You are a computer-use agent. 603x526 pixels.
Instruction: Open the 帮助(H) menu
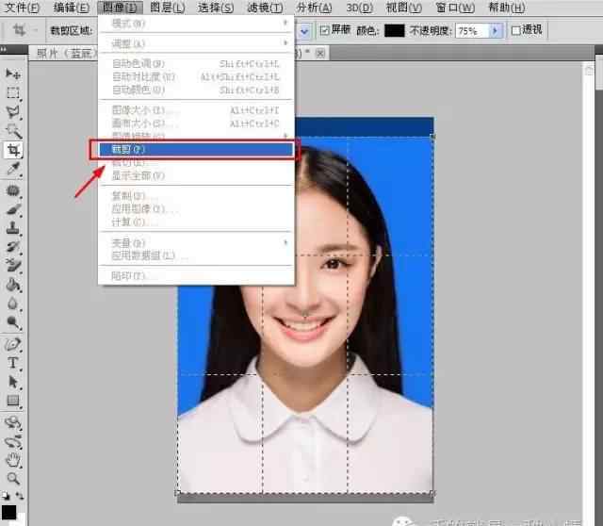point(507,8)
